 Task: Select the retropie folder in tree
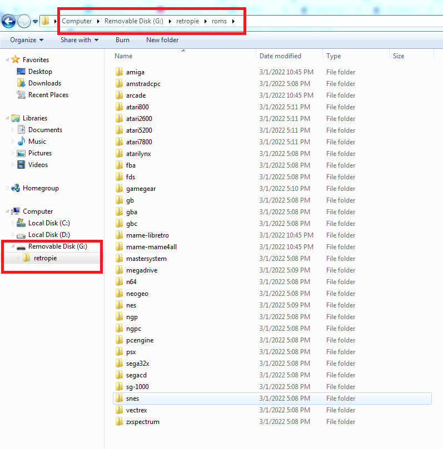[x=46, y=258]
